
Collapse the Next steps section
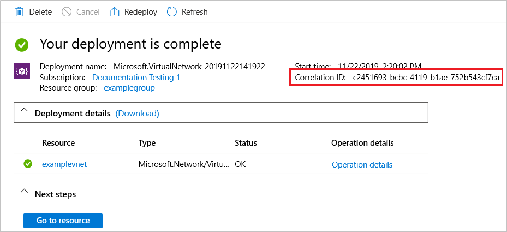pos(24,192)
